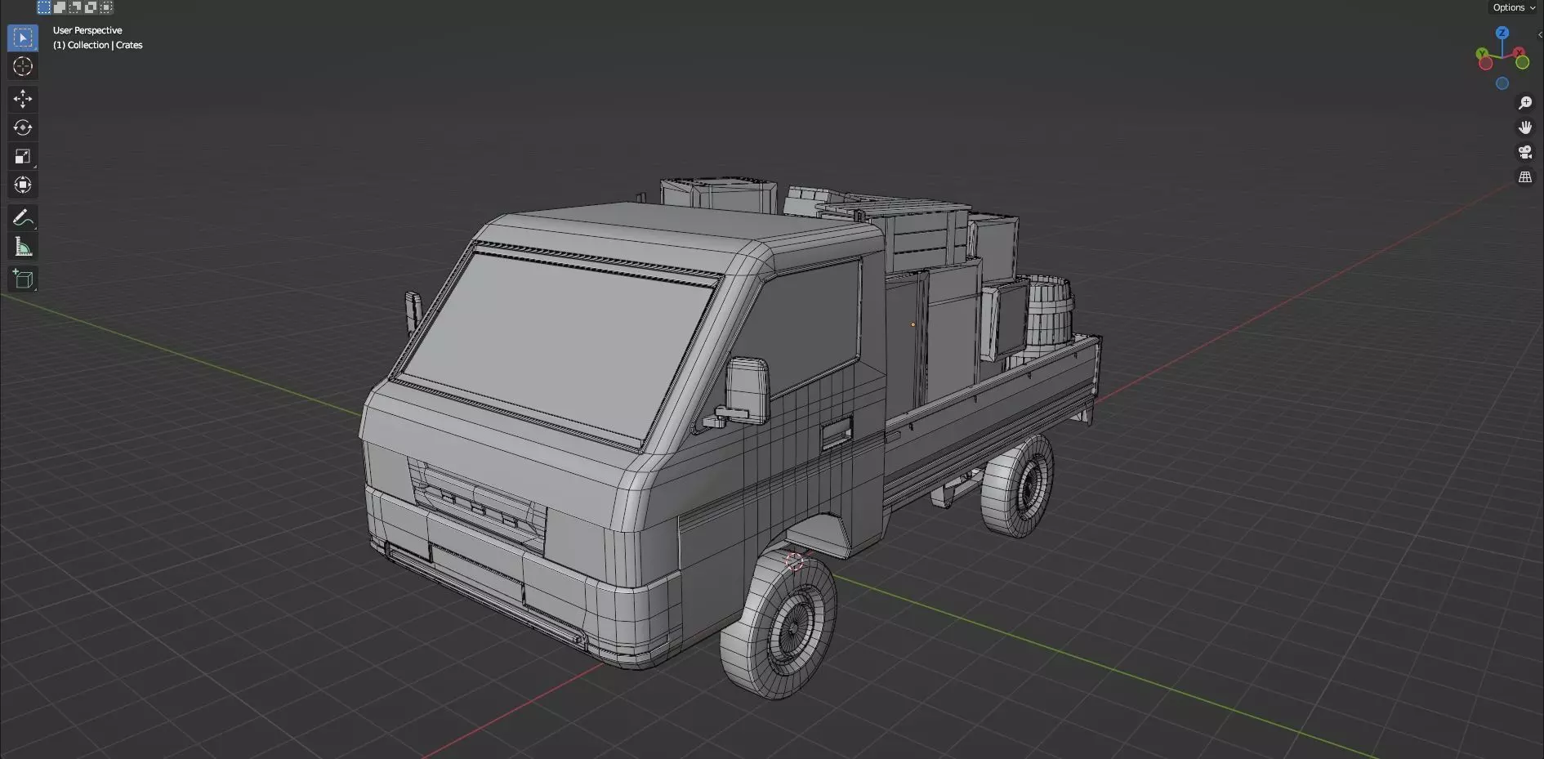Click the 'User Perspective' label
Viewport: 1544px width, 759px height.
[x=87, y=30]
